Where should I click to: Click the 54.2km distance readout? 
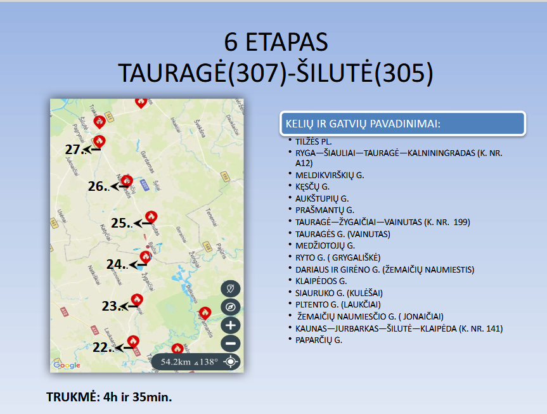pos(190,362)
